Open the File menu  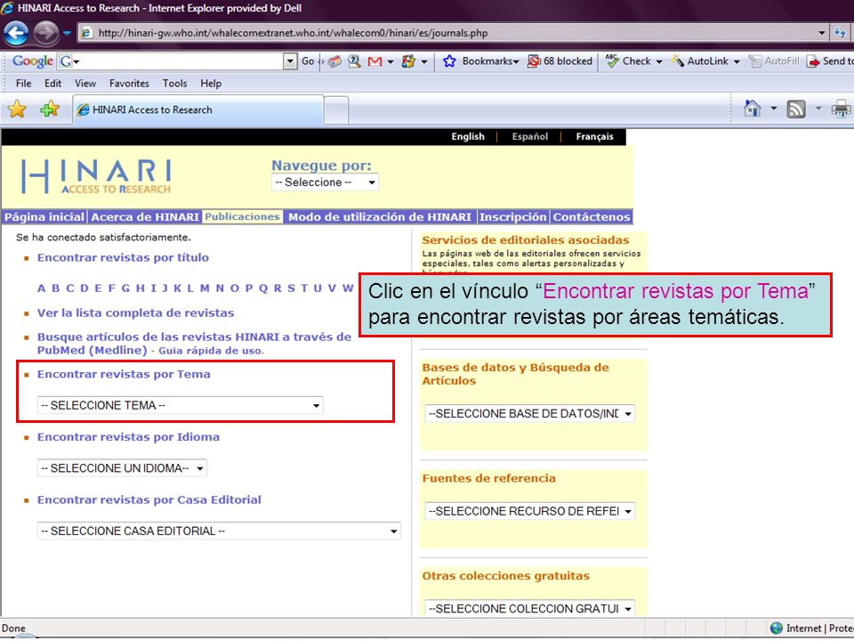(x=23, y=84)
